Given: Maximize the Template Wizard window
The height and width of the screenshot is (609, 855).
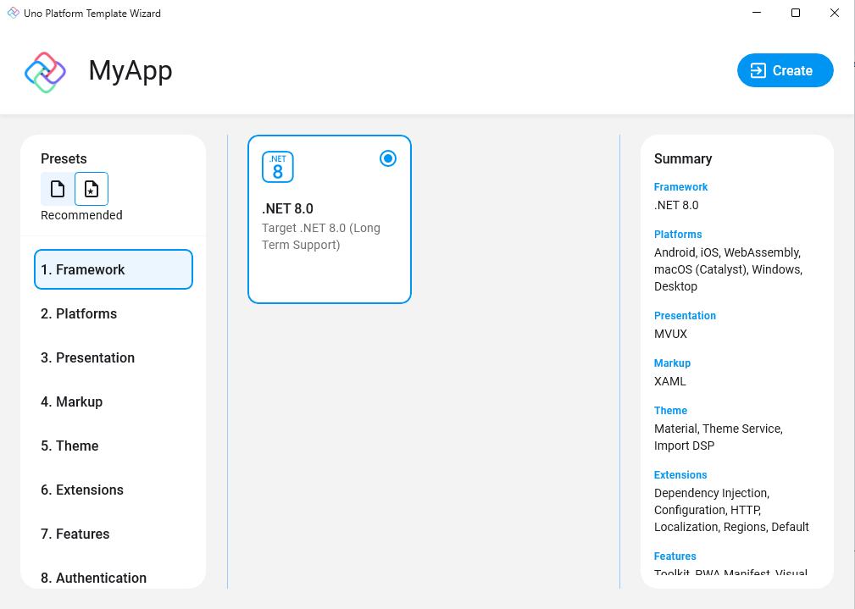Looking at the screenshot, I should (796, 13).
